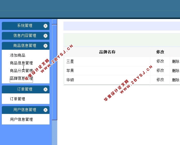The image size is (180, 145).
Task: Open the 商品分类管理 link
Action: coord(21,71)
